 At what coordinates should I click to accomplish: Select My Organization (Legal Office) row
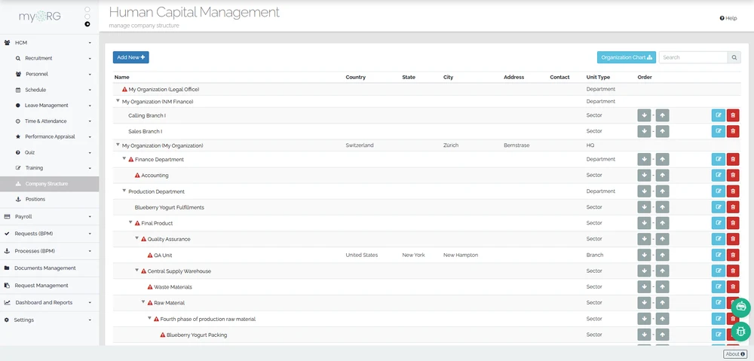[427, 90]
